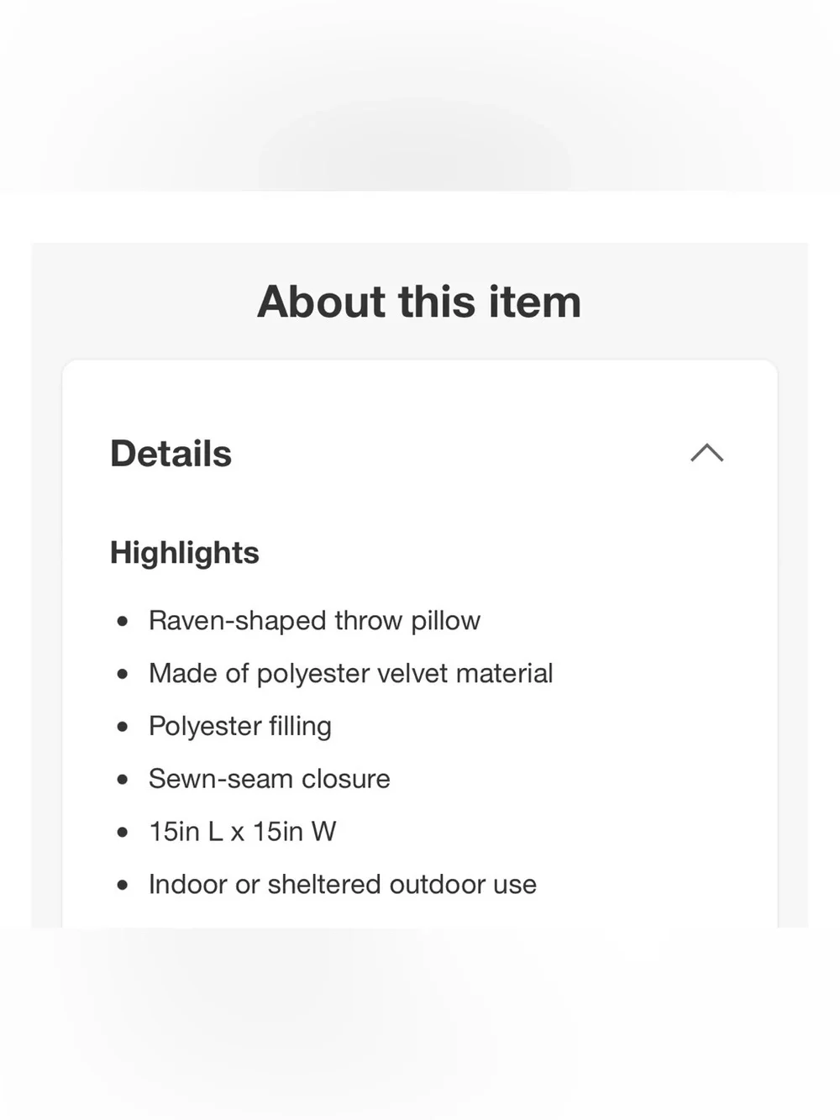Click the Polyester filling line

(240, 726)
